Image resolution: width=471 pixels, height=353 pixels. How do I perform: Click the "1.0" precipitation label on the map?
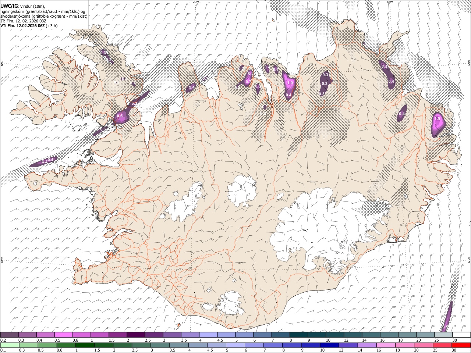pos(290,83)
